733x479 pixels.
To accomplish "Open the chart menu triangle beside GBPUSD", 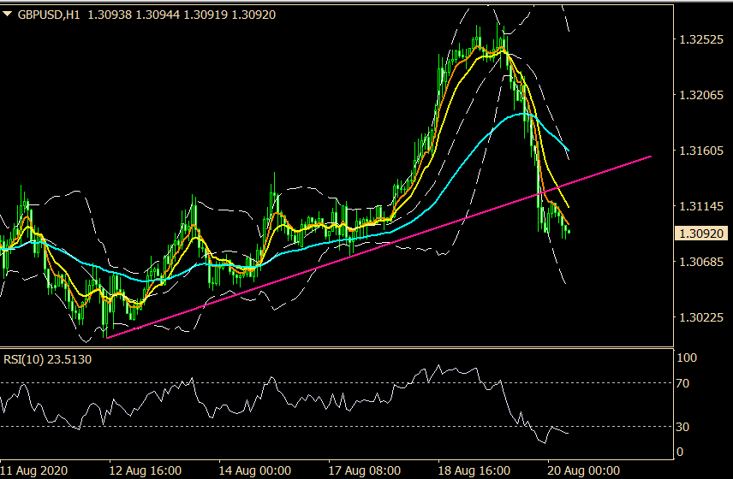I will coord(7,15).
